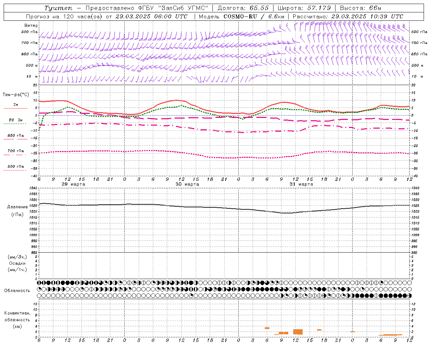
Task: Click the '(мм/1ч.)' precipitation unit label
Action: point(17,270)
